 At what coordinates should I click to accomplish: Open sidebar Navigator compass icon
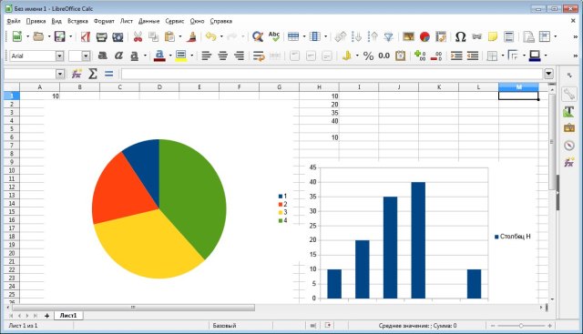pyautogui.click(x=569, y=145)
